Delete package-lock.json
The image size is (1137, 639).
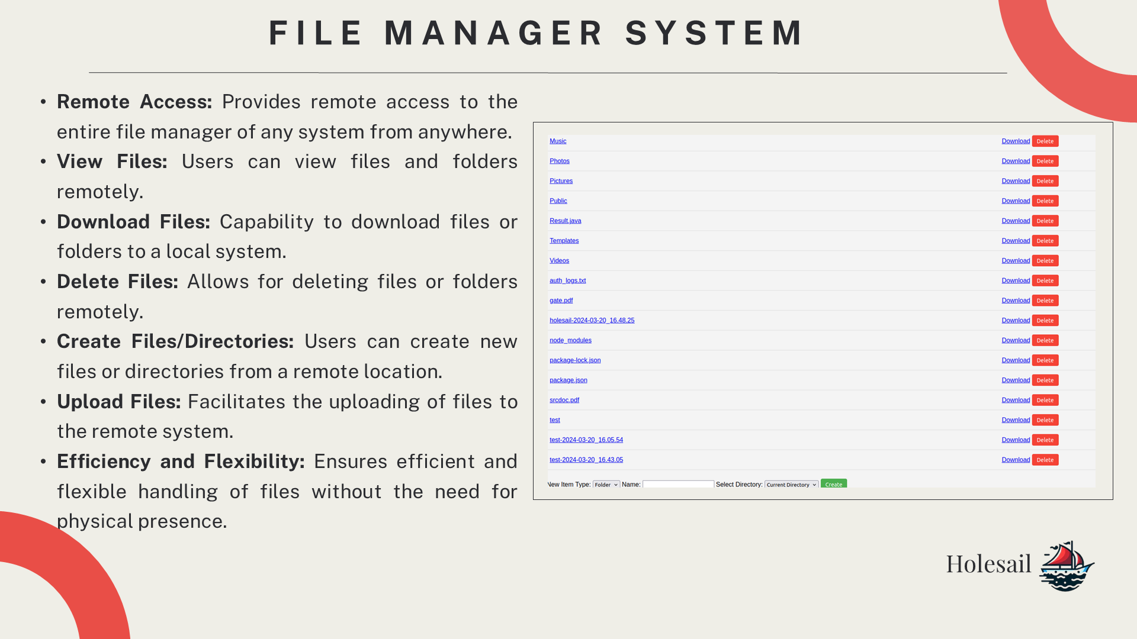(x=1045, y=360)
